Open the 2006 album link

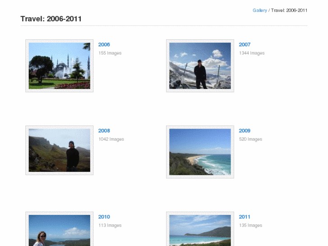coord(104,45)
